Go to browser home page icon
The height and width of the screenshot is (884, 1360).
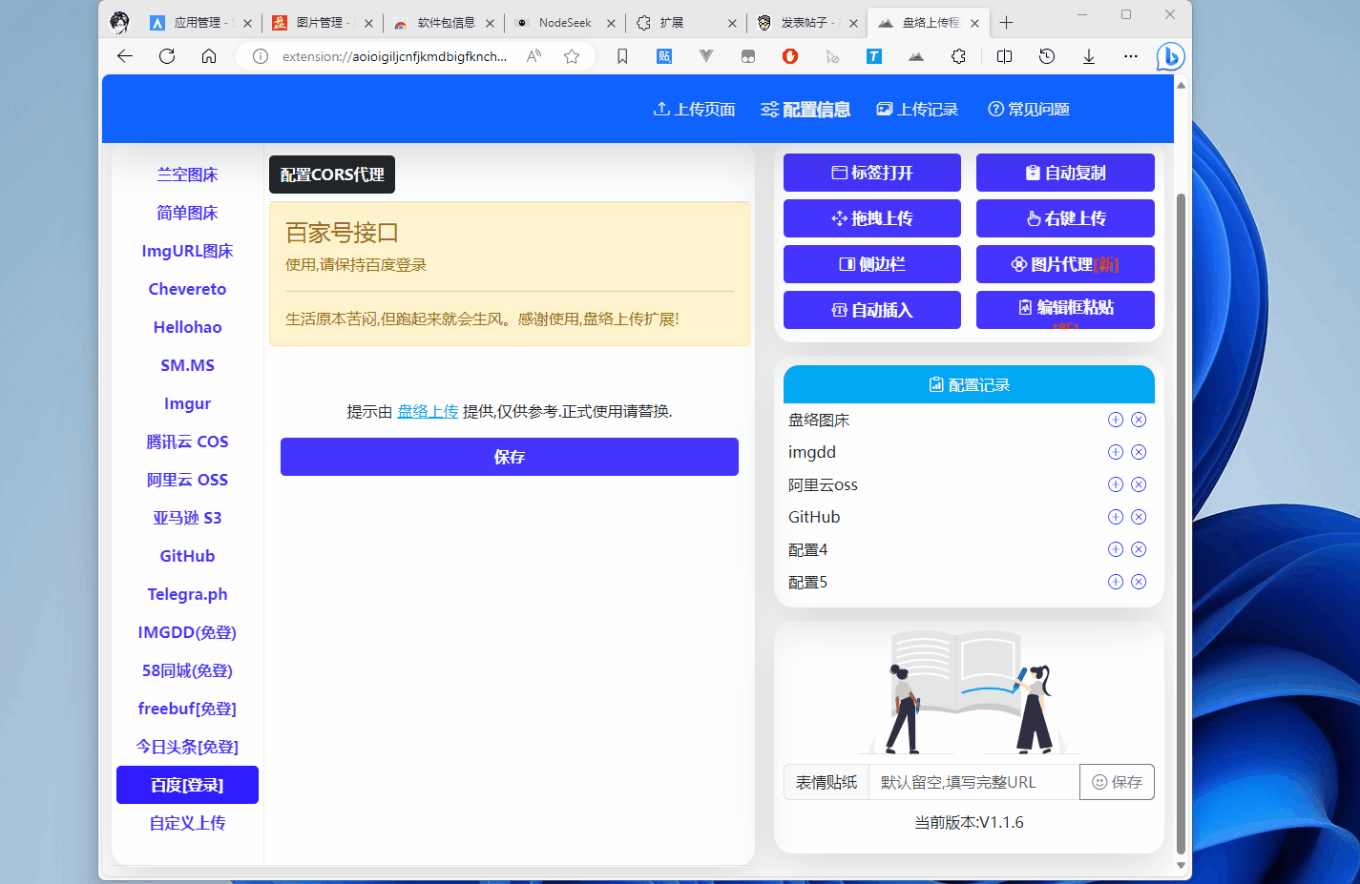point(209,56)
